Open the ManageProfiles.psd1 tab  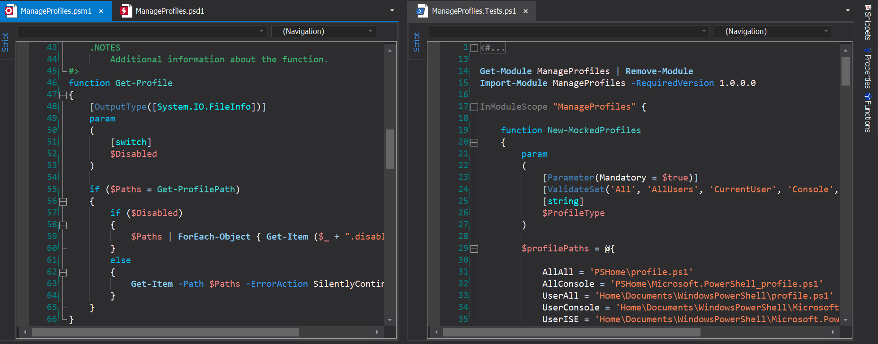click(163, 11)
